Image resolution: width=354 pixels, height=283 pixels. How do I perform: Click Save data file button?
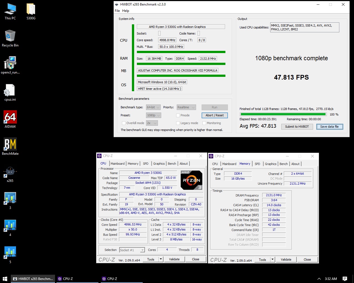click(x=329, y=127)
